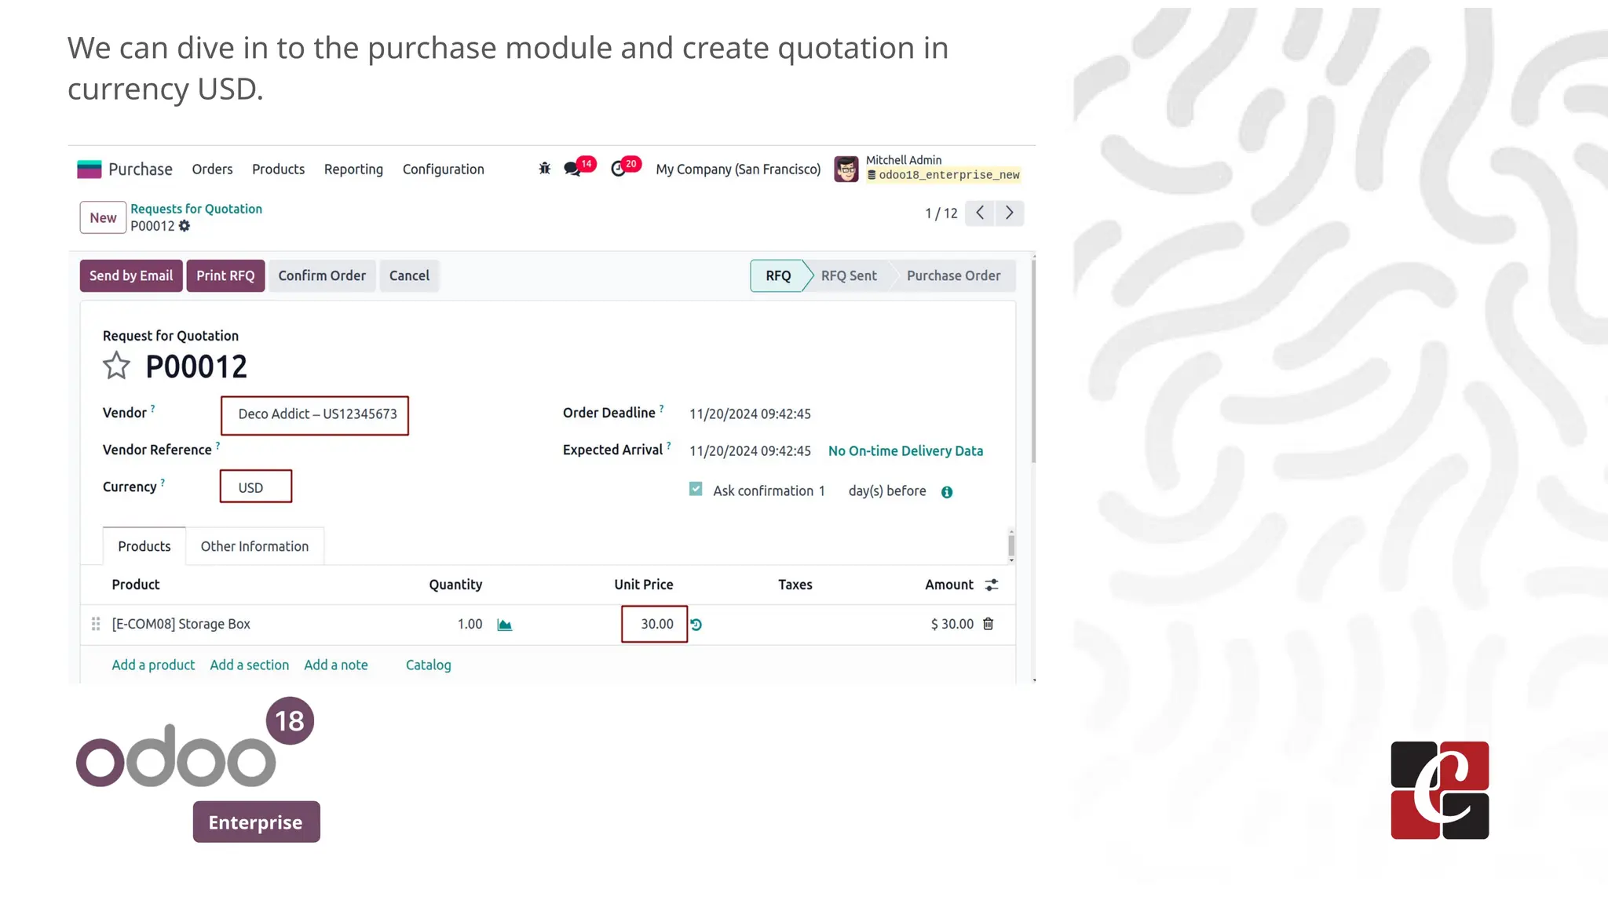The image size is (1608, 904).
Task: Click the [E-COM08] Storage Box product cell
Action: click(181, 625)
